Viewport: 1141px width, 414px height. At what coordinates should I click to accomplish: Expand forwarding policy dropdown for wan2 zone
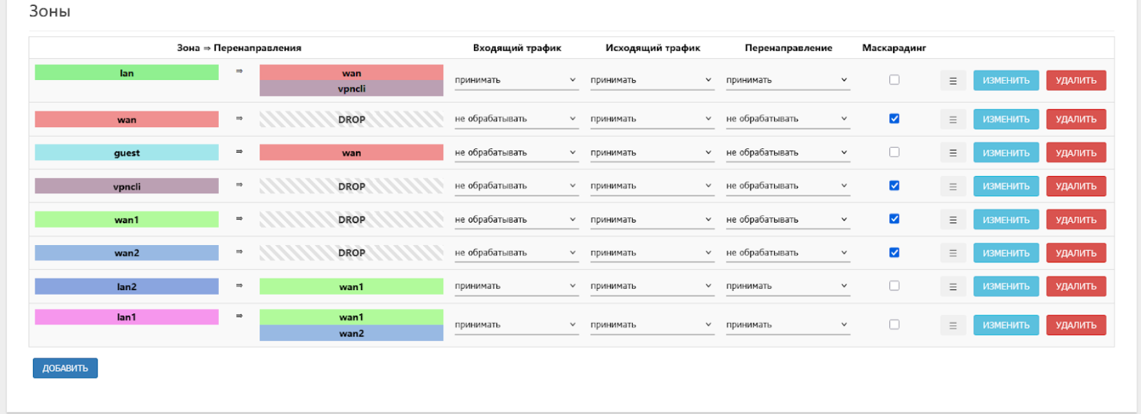click(787, 253)
